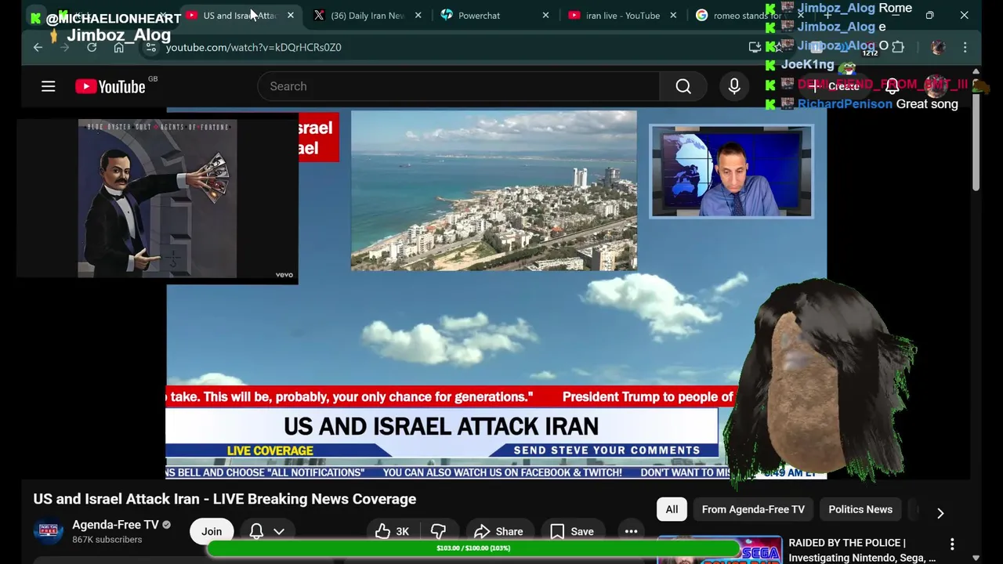1003x564 pixels.
Task: Close the Daily Iran News X tab
Action: (x=418, y=15)
